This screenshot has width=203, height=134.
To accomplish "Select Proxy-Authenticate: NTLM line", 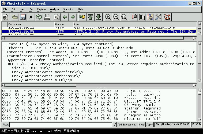I will point(42,80).
